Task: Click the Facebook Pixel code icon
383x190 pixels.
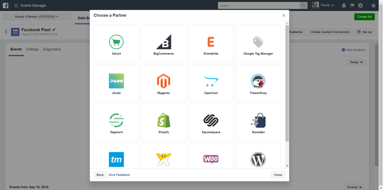Action: coord(15,32)
